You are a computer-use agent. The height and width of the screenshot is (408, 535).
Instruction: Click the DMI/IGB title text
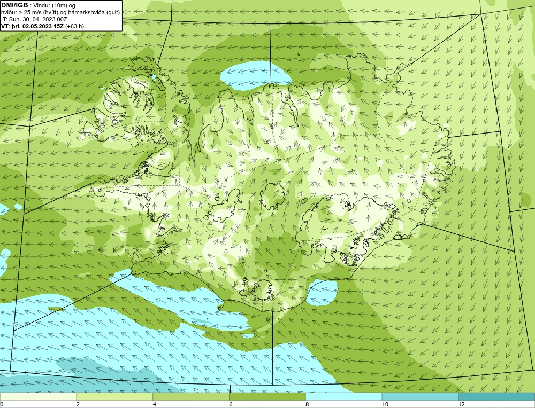(x=14, y=5)
